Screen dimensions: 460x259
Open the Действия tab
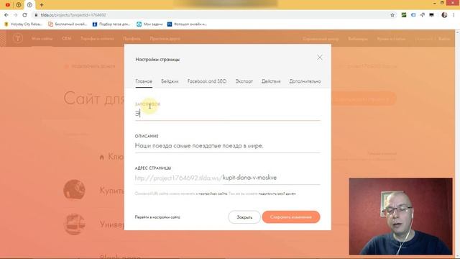(271, 81)
